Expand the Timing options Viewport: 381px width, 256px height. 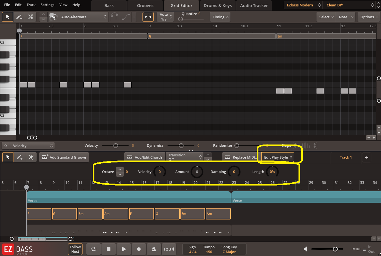220,17
